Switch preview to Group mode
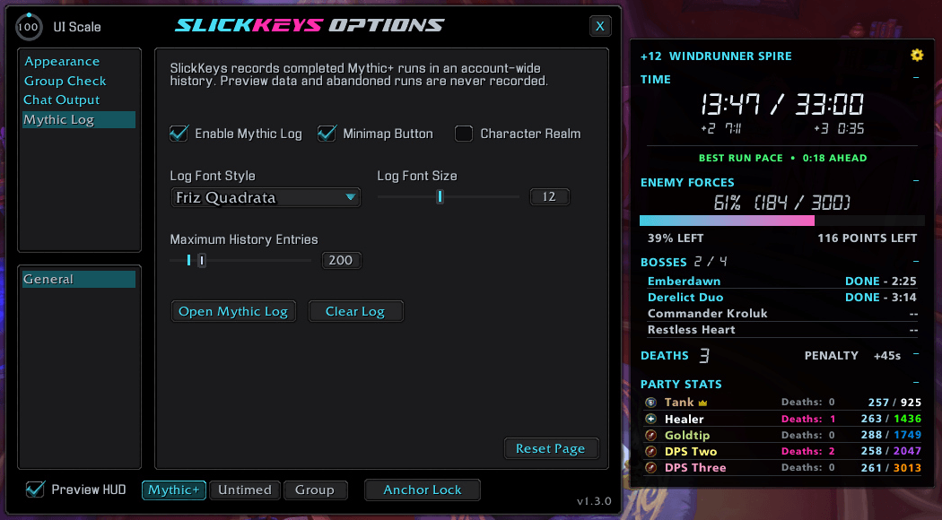This screenshot has width=942, height=520. tap(315, 490)
